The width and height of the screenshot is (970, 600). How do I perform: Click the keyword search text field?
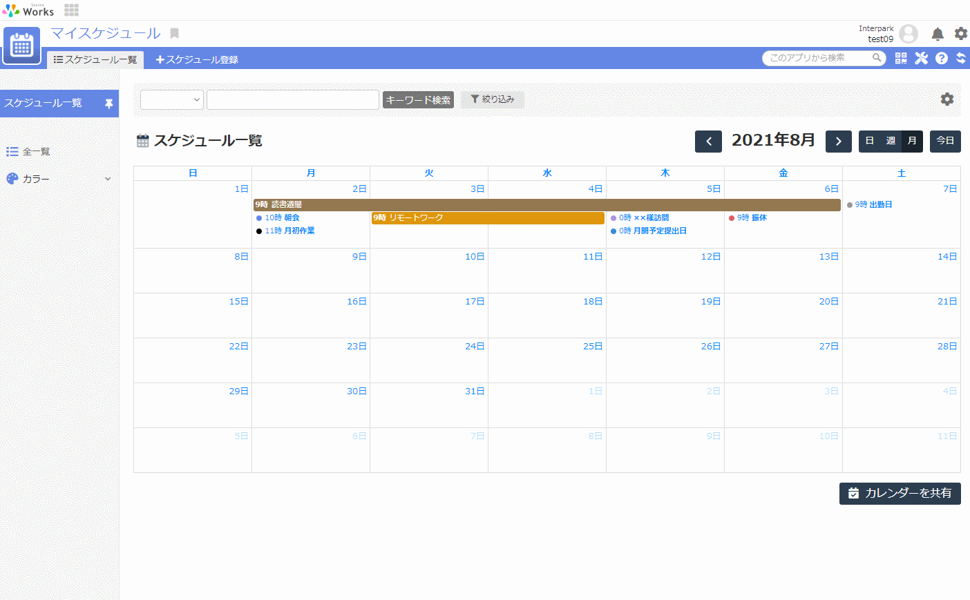(292, 100)
